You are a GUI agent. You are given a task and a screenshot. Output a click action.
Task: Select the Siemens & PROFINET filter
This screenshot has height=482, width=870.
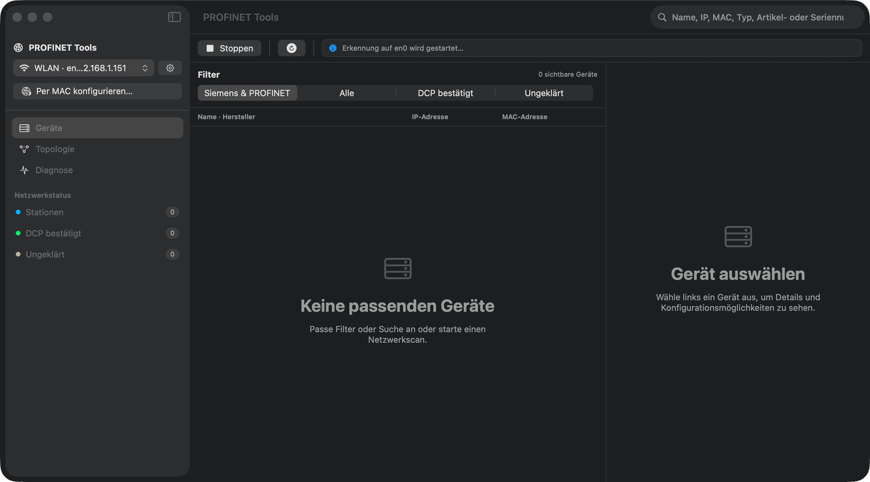pyautogui.click(x=247, y=93)
